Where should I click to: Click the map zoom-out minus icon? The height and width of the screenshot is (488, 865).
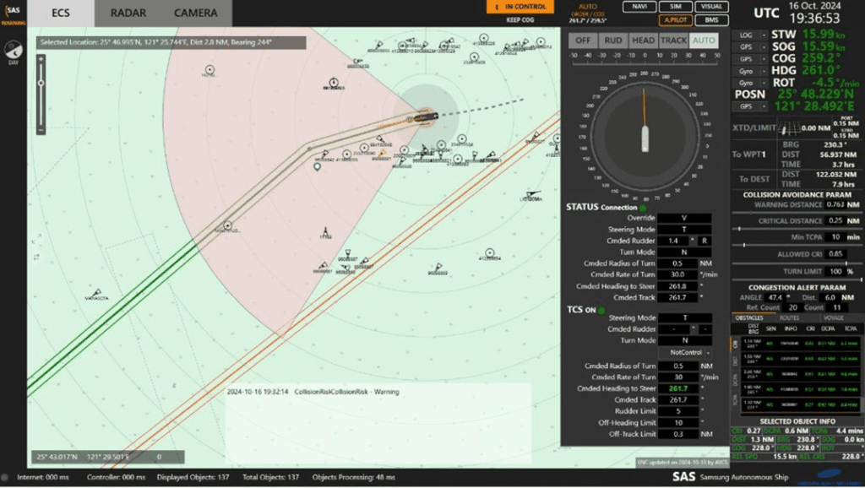[x=41, y=128]
